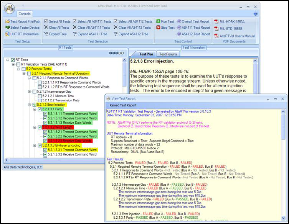Image resolution: width=289 pixels, height=224 pixels.
Task: Click the Stop Test button label
Action: (168, 28)
